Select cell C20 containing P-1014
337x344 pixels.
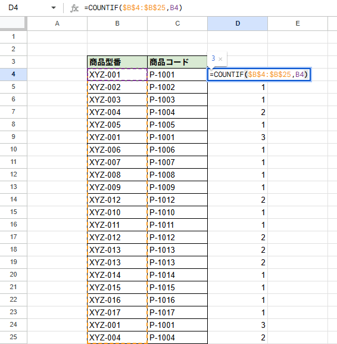pos(177,275)
